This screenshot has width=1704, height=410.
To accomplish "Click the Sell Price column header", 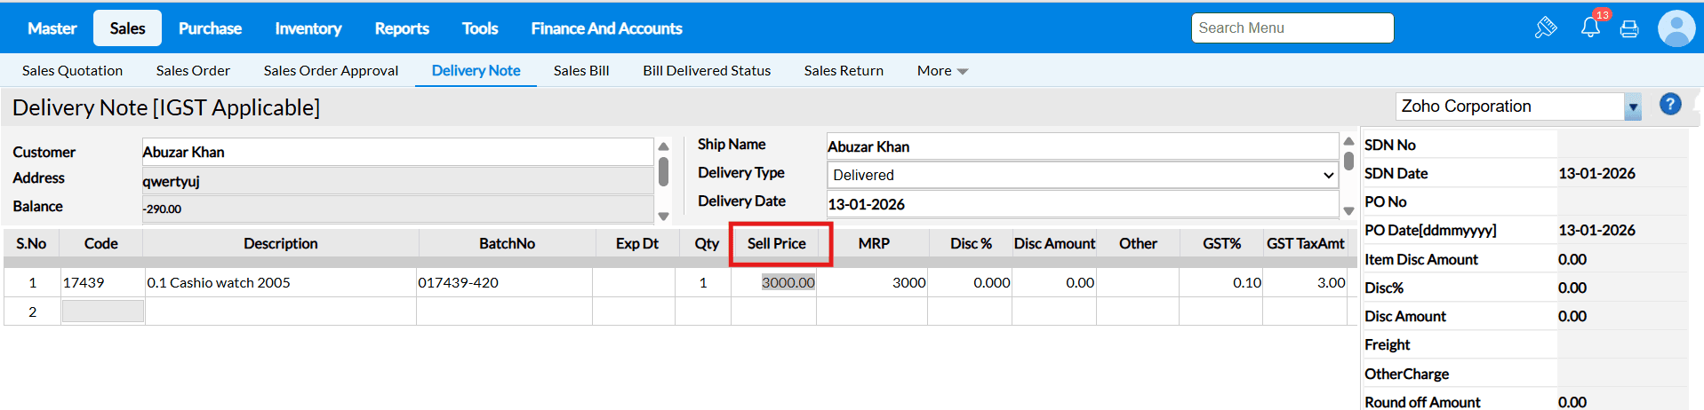I will tap(776, 243).
